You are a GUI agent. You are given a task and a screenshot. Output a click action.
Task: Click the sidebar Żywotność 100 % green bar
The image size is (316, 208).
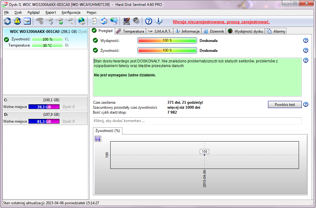(47, 39)
